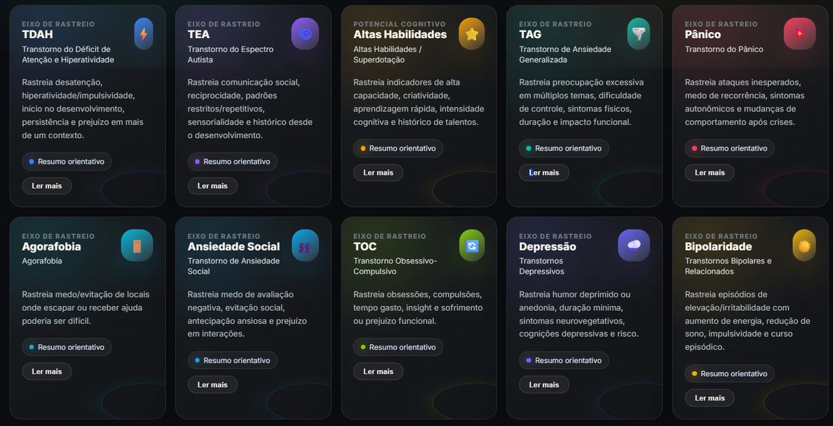Click subtitle Transtornos Depressivos
833x426 pixels.
pos(541,266)
